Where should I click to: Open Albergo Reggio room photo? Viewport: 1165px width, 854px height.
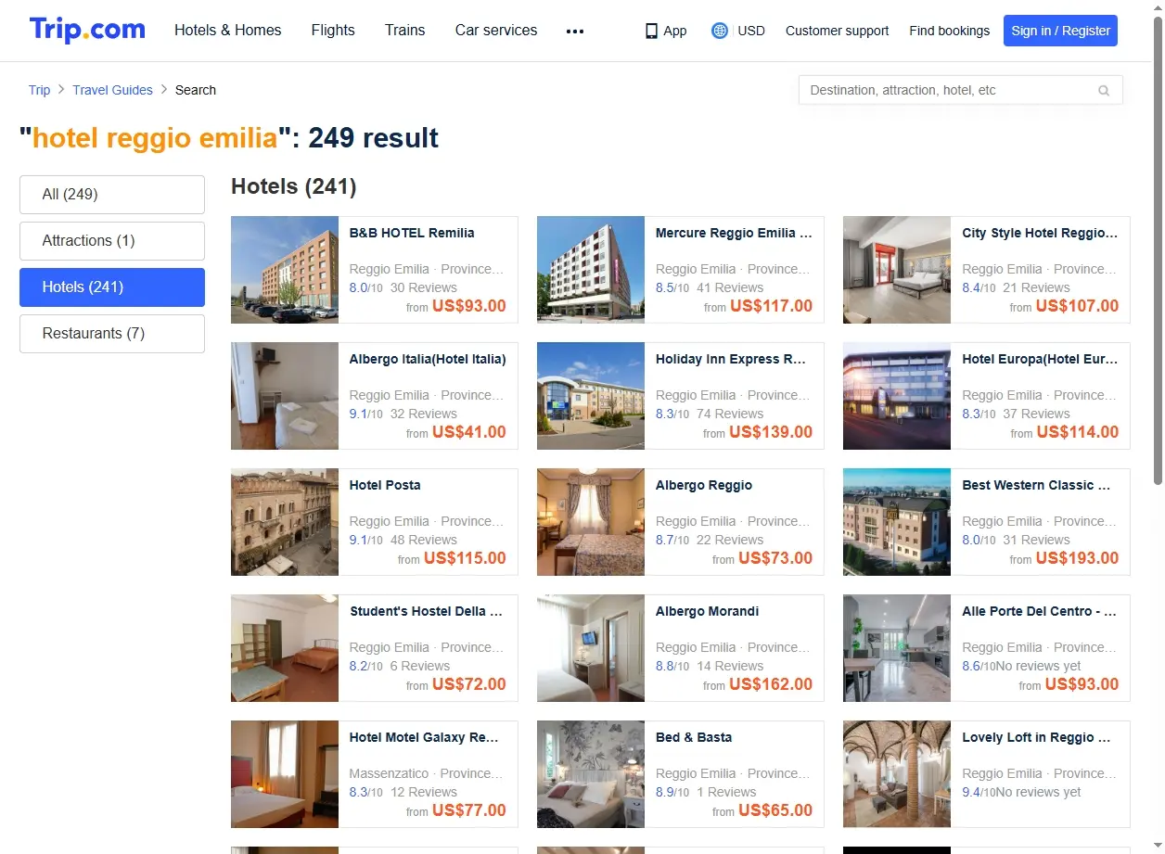point(591,522)
